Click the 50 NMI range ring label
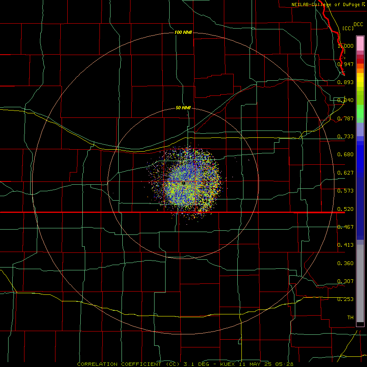This screenshot has width=367, height=367. [183, 108]
